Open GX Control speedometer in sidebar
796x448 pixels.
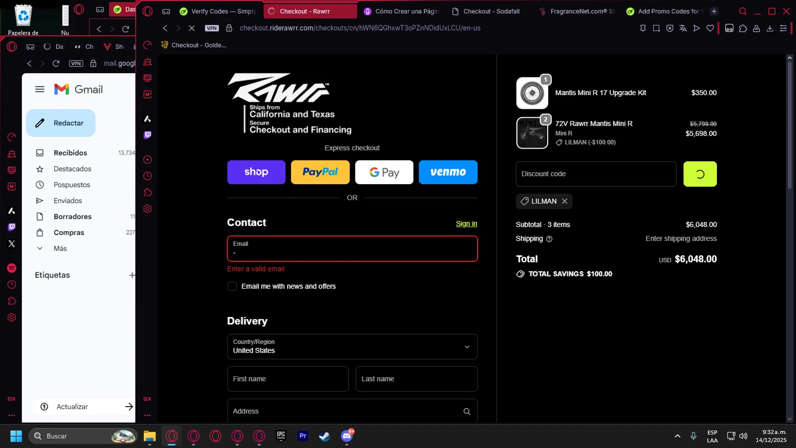(148, 45)
